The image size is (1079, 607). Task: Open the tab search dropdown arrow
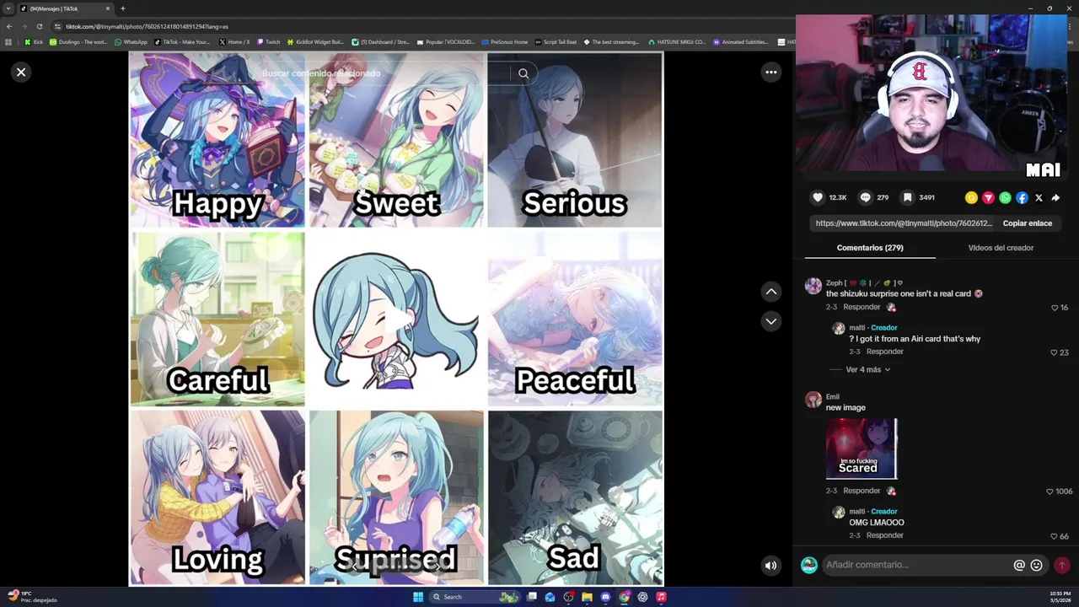tap(8, 8)
